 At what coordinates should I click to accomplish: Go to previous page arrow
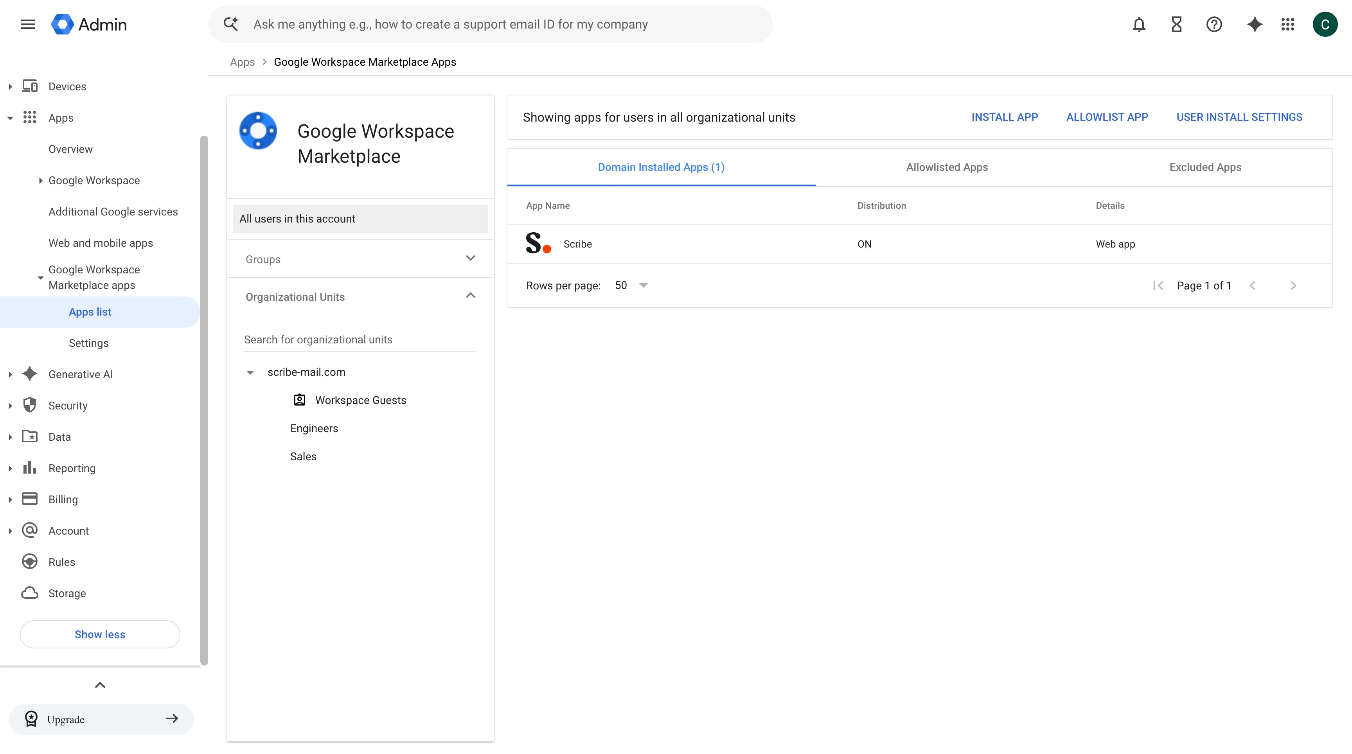[x=1252, y=285]
